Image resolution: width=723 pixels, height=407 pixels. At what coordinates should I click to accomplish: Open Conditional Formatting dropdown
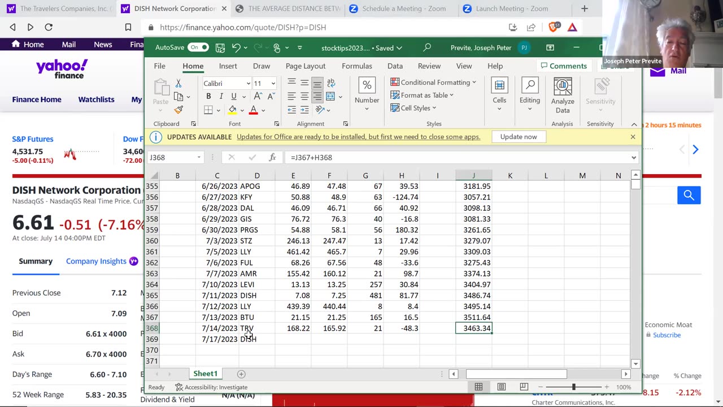click(x=433, y=83)
